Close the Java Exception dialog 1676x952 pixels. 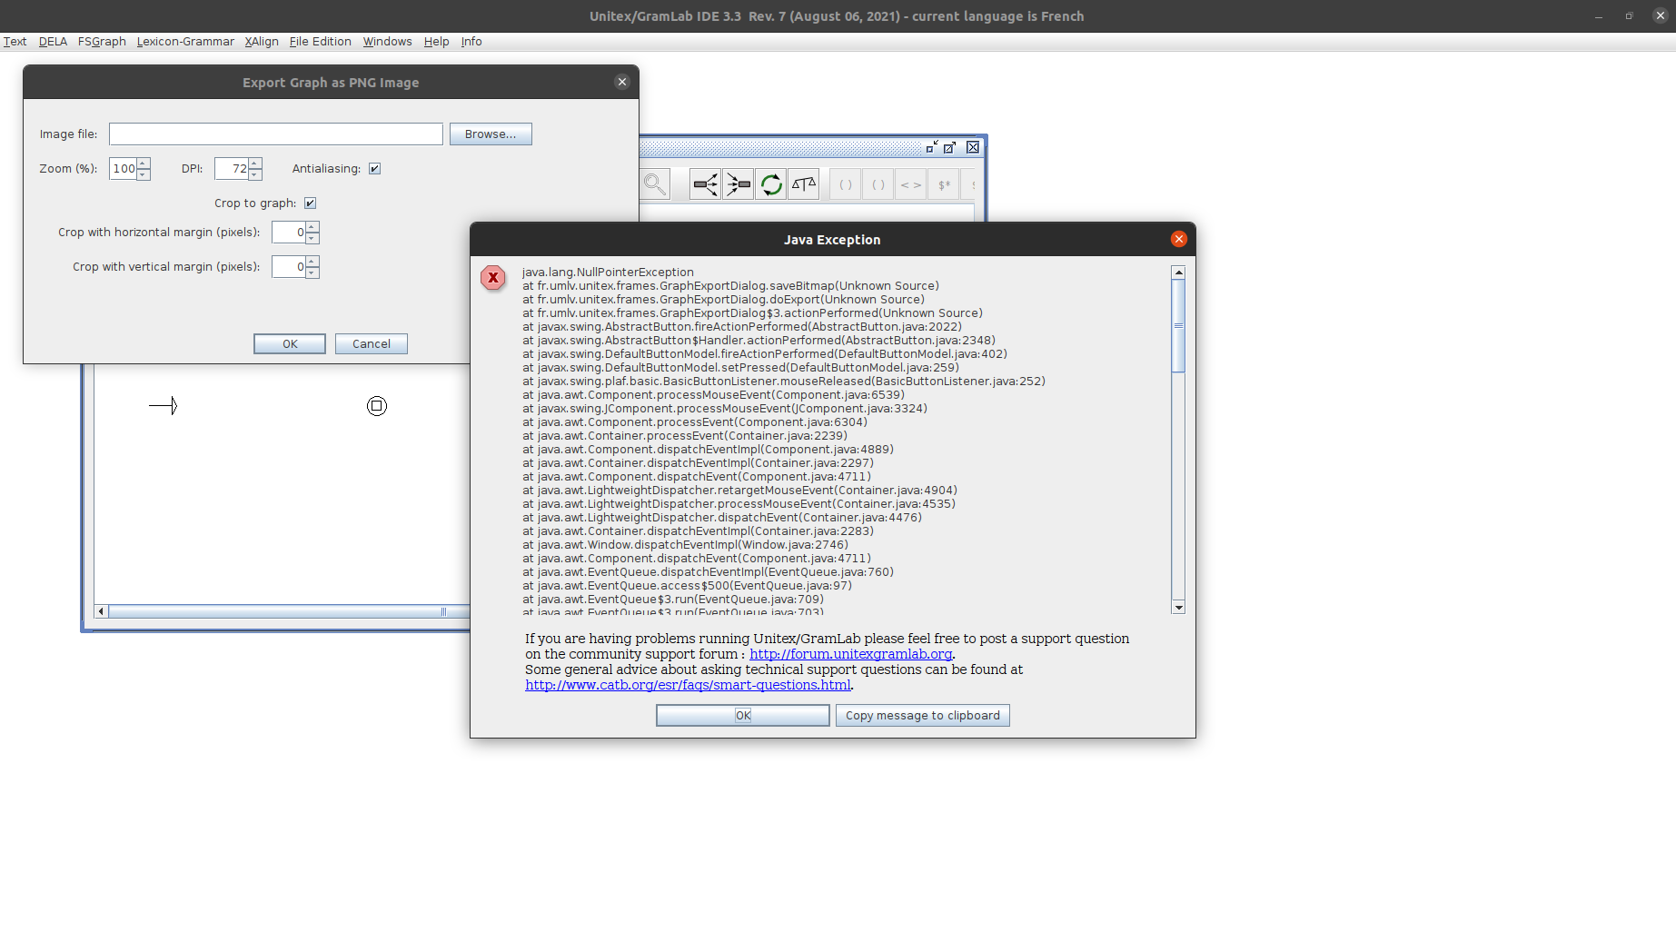(x=1179, y=239)
